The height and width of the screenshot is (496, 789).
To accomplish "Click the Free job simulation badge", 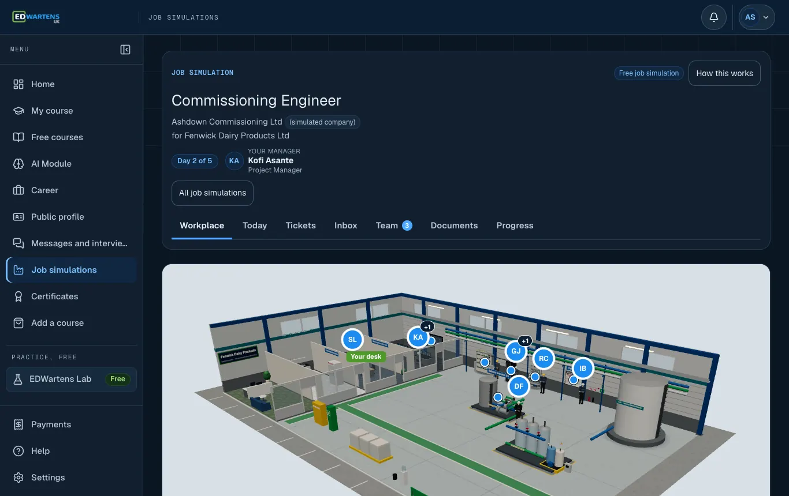I will [x=649, y=73].
